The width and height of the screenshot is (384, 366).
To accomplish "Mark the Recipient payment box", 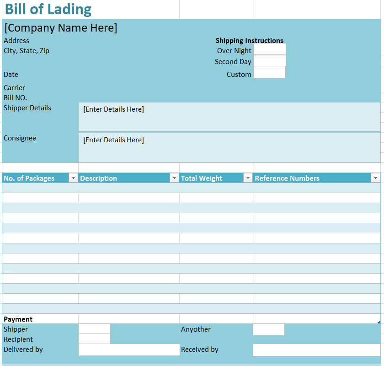I will point(94,339).
